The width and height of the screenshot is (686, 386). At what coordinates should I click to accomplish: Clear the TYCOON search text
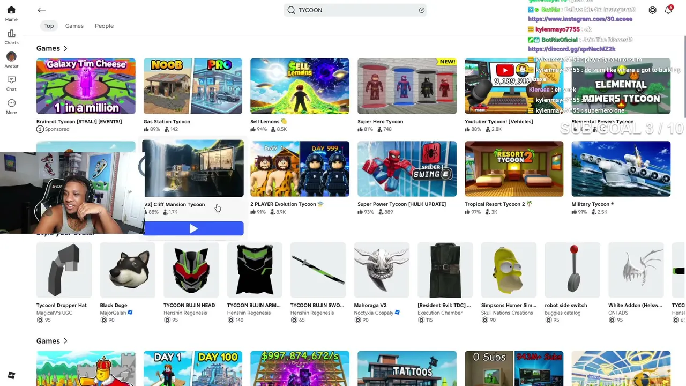pos(422,10)
